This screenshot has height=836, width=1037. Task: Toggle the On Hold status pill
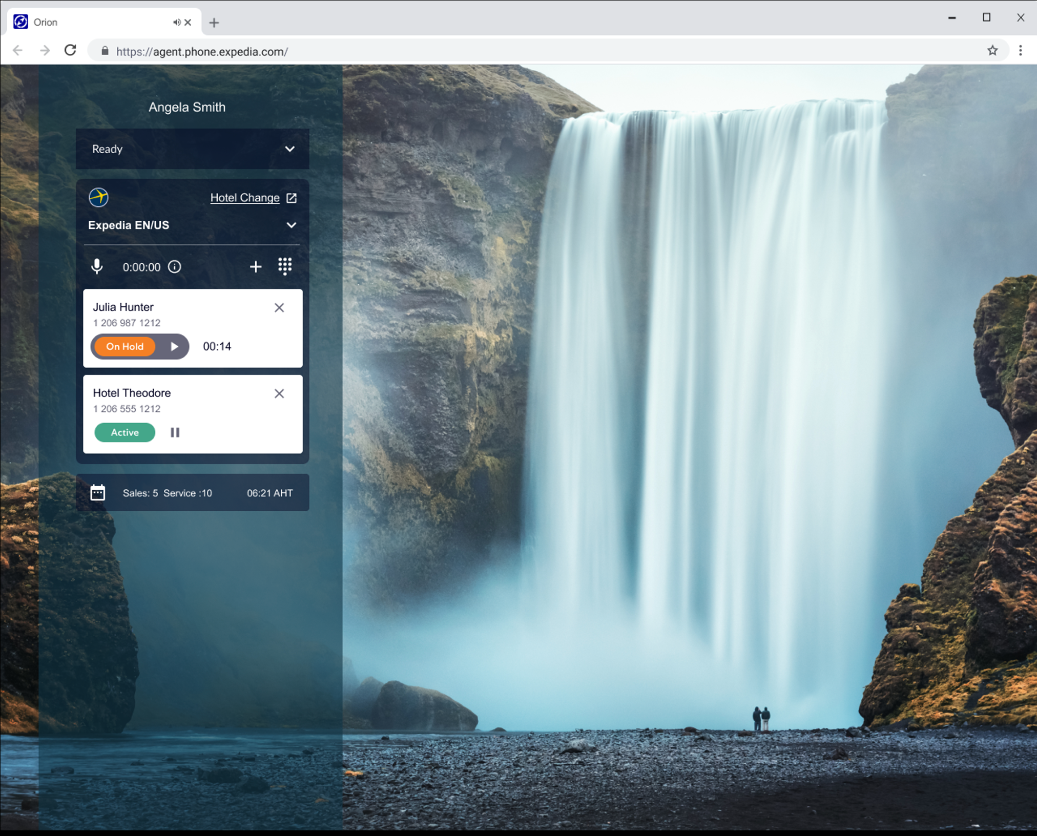[x=125, y=346]
